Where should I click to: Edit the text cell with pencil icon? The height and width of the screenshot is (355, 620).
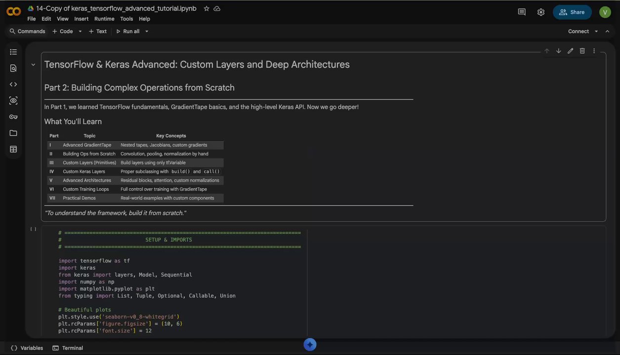[570, 51]
